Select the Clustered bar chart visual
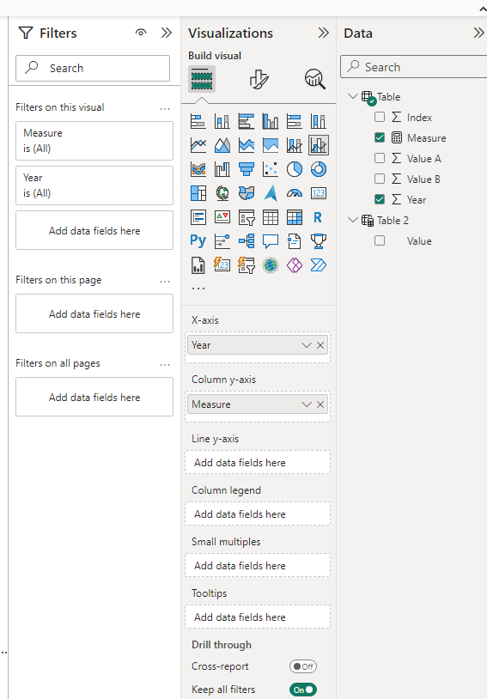Screen dimensions: 487x699 247,121
